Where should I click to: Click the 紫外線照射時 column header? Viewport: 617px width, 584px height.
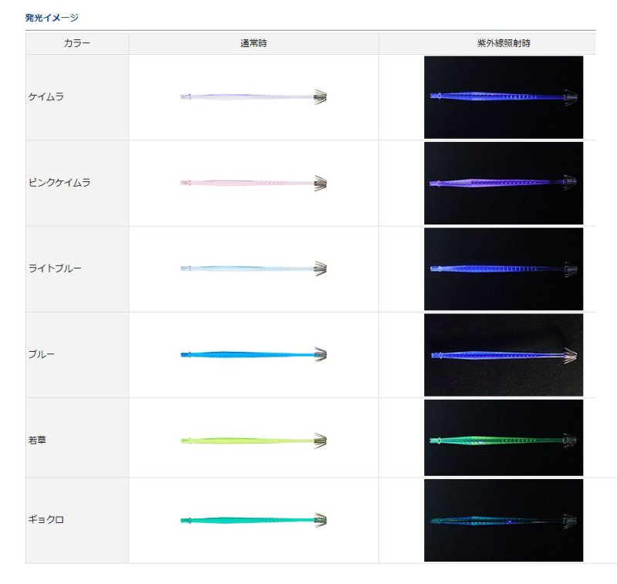click(504, 42)
